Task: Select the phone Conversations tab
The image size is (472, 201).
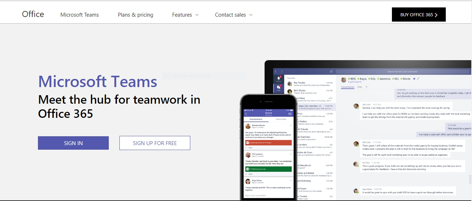Action: [256, 119]
